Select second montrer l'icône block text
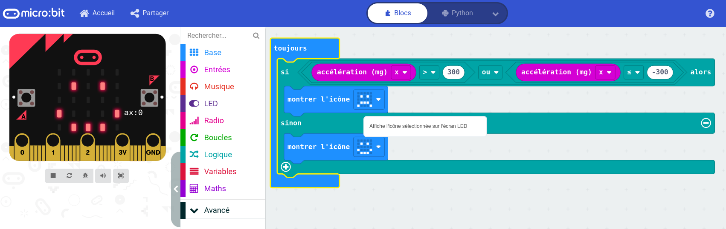 pos(319,147)
